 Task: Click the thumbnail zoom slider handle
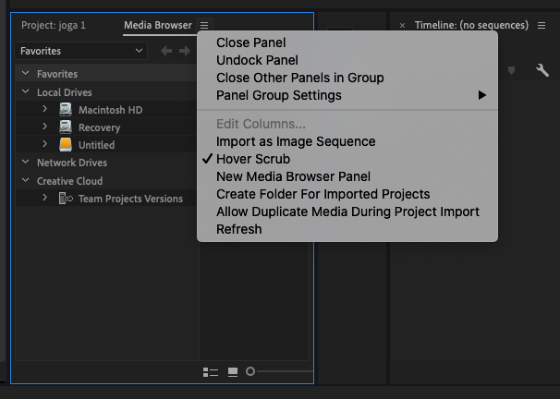click(x=250, y=371)
